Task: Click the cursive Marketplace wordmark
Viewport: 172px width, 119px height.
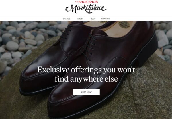Action: pyautogui.click(x=86, y=9)
